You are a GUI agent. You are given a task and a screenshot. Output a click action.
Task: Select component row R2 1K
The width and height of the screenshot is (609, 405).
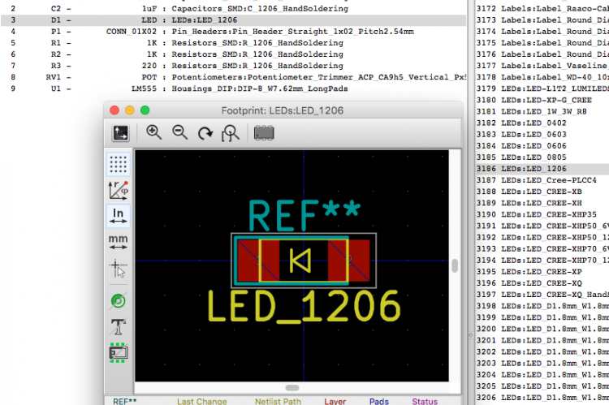(233, 54)
